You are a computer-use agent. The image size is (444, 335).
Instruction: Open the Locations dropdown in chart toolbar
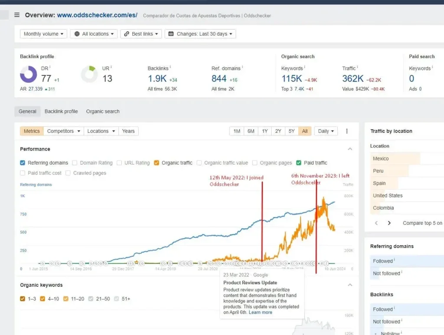(101, 131)
